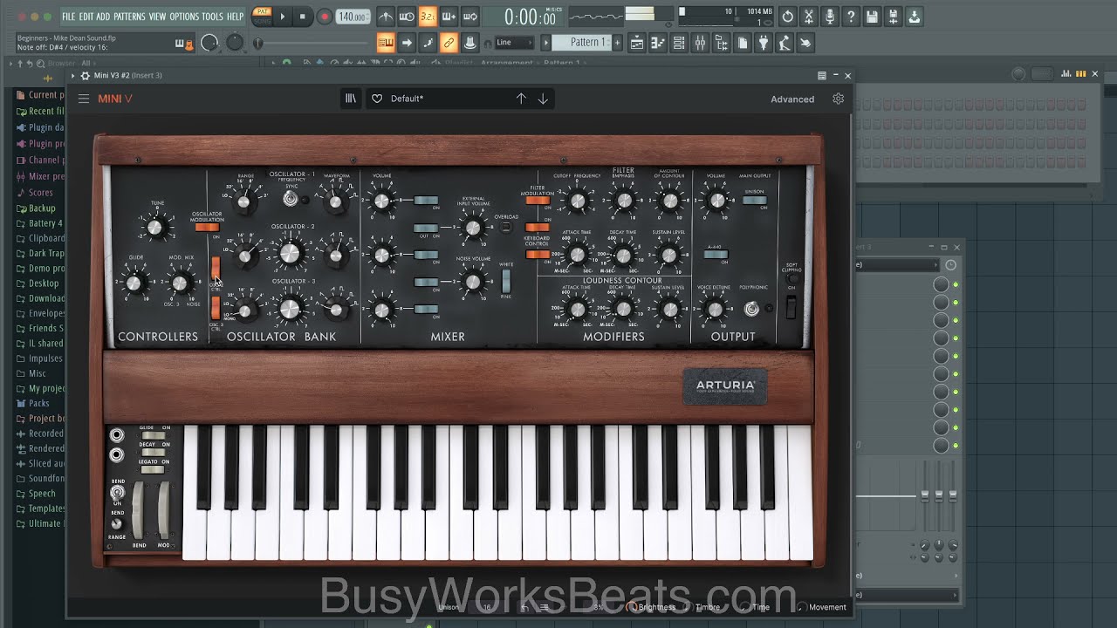Viewport: 1117px width, 628px height.
Task: Toggle the Oscillator Modulation switch
Action: tap(207, 228)
